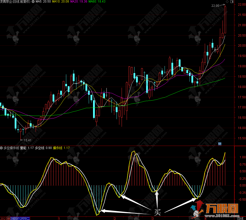Image resolution: width=246 pixels, height=220 pixels.
Task: Jump to month 1 marker on time axis
Action: click(x=59, y=218)
